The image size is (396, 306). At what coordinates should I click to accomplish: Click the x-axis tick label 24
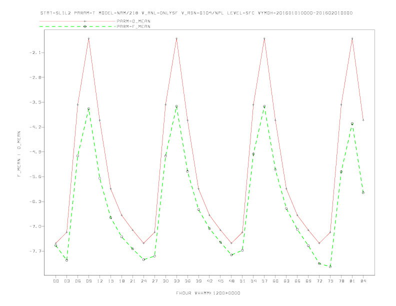(143, 281)
